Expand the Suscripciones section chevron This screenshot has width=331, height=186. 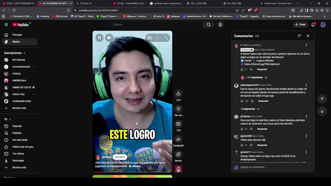(x=24, y=53)
